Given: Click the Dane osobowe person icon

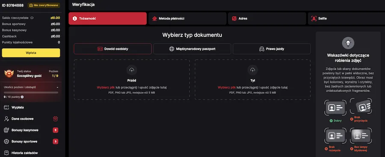Looking at the screenshot, I should tap(6, 118).
